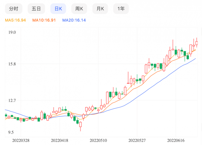Click the MA20:16.14 indicator label
This screenshot has height=145, width=202.
[74, 20]
